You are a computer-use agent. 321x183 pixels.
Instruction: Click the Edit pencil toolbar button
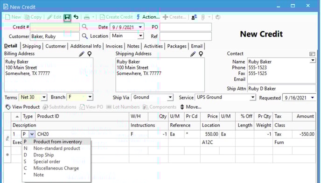[x=54, y=17]
